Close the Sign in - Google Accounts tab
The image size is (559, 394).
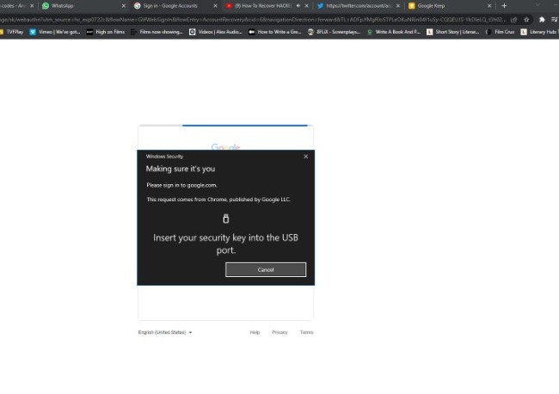(x=215, y=6)
